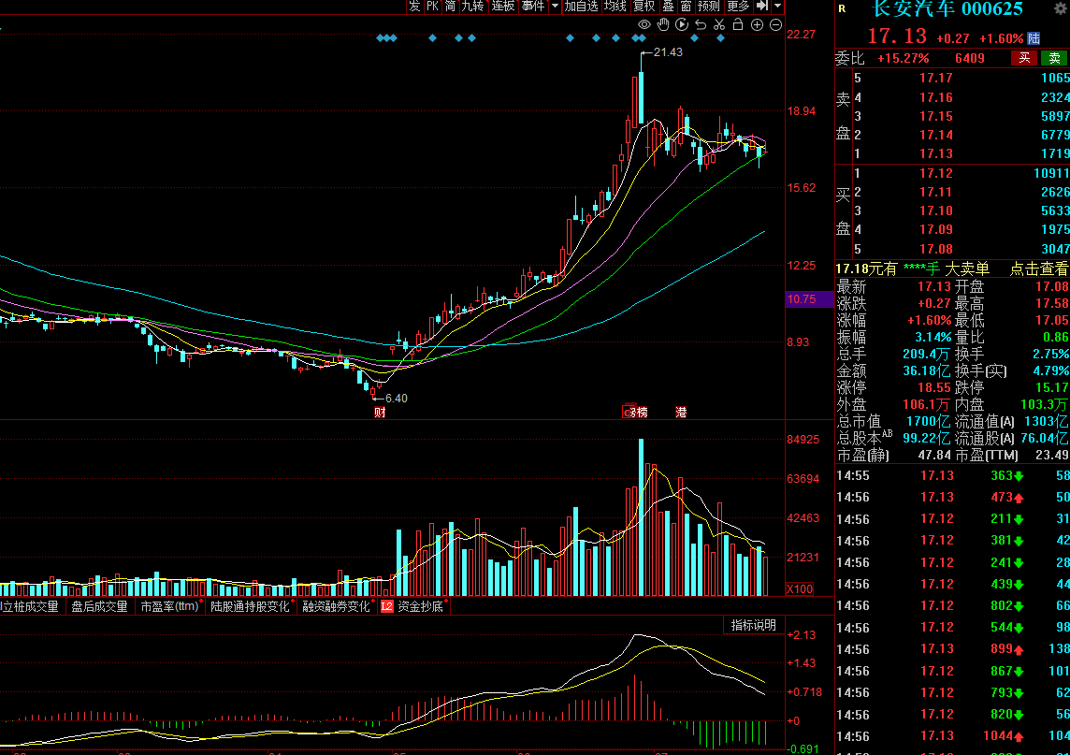Click the green 卖 sell button
1070x755 pixels.
pyautogui.click(x=1053, y=58)
